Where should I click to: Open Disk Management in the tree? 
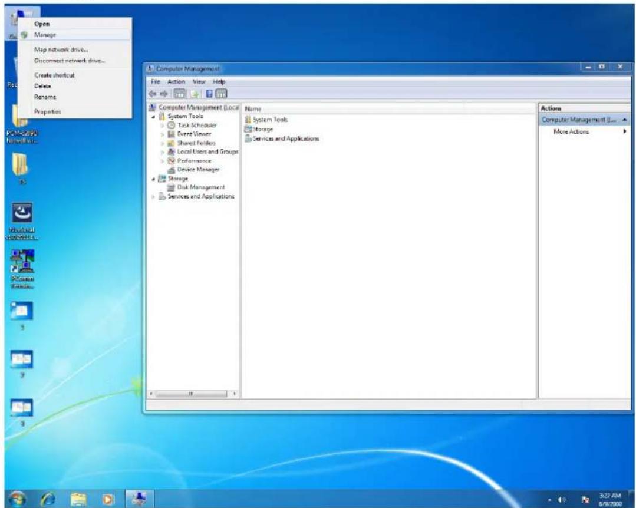[196, 187]
